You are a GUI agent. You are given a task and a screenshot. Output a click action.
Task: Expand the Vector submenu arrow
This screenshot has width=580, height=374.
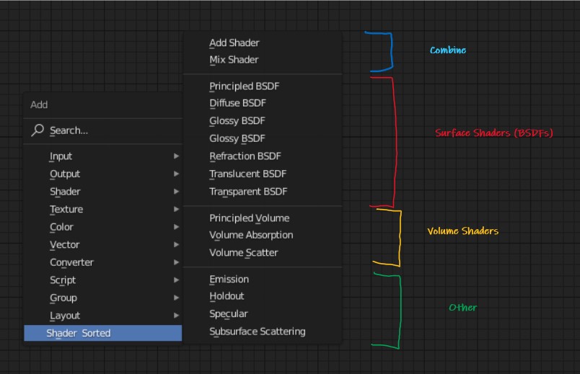(x=177, y=245)
